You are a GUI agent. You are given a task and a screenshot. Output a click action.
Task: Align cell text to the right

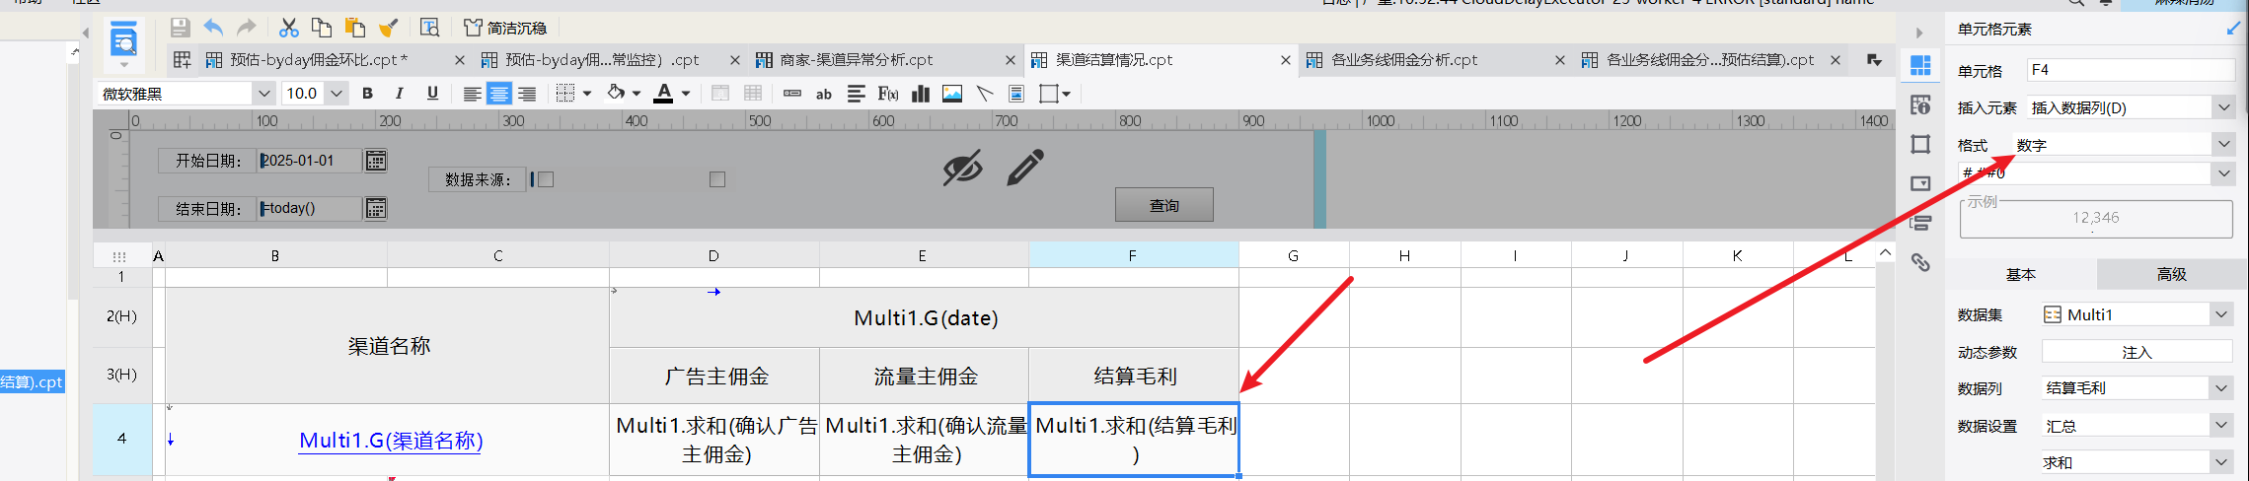(x=527, y=94)
